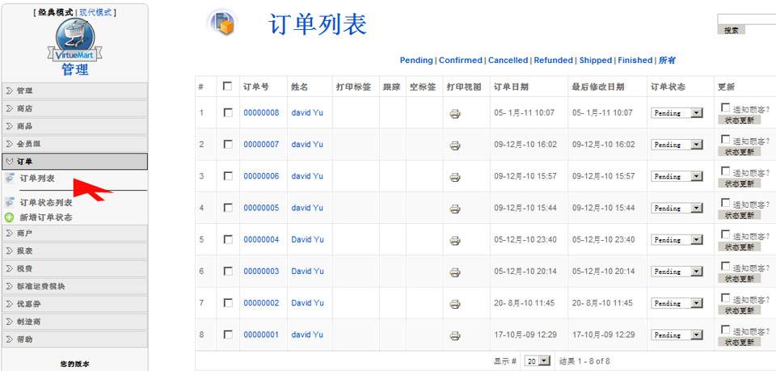
Task: Select the checkbox for order 00000008
Action: click(x=228, y=112)
